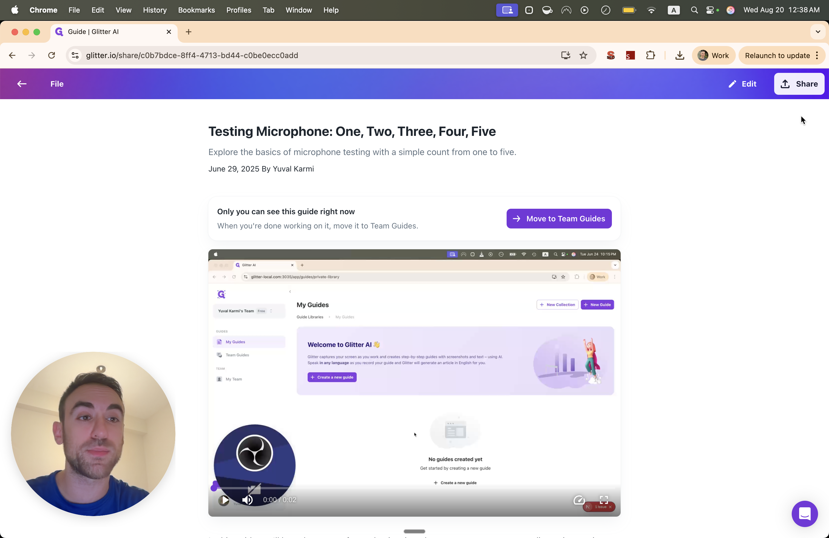
Task: Click the SEO extension icon
Action: pos(610,55)
